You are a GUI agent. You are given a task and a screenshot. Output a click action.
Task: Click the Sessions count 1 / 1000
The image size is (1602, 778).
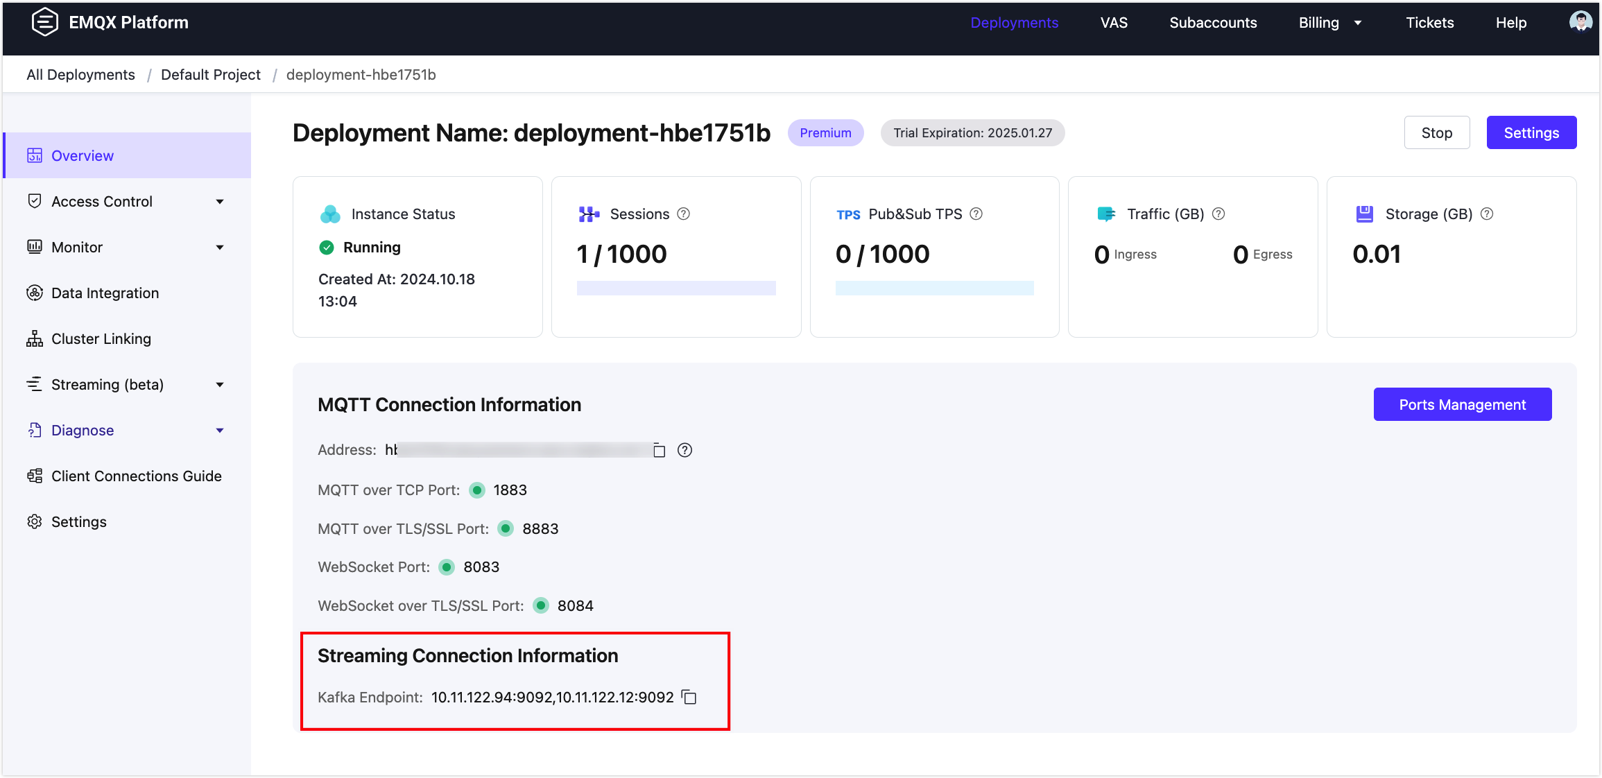pyautogui.click(x=621, y=254)
